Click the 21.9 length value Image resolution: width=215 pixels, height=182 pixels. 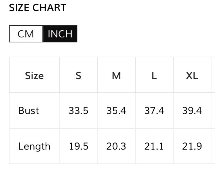click(x=192, y=146)
